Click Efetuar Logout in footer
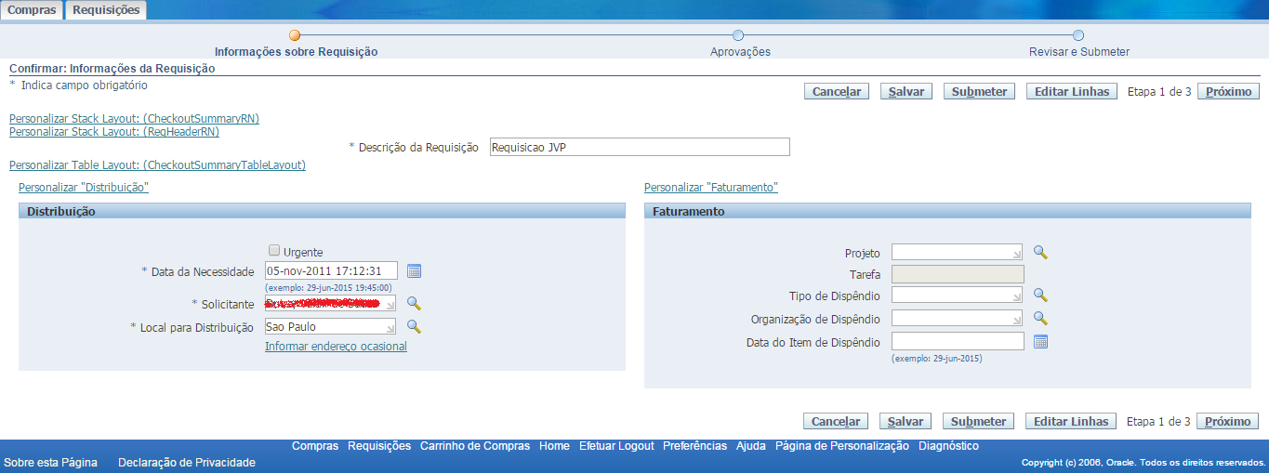This screenshot has height=473, width=1269. click(615, 446)
